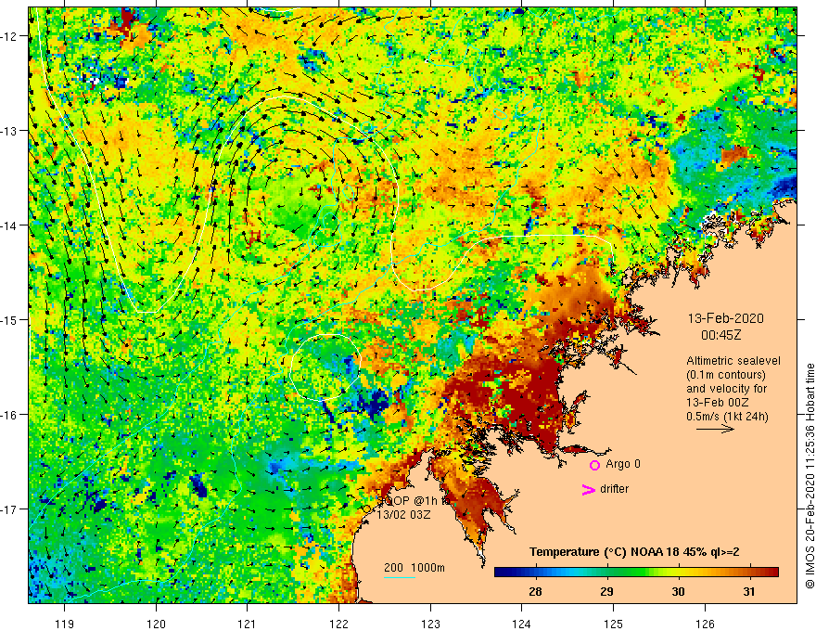This screenshot has width=816, height=631.
Task: Click latitude axis label -12
Action: (x=10, y=36)
